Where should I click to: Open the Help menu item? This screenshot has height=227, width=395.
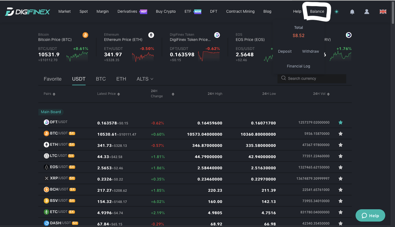pyautogui.click(x=297, y=12)
